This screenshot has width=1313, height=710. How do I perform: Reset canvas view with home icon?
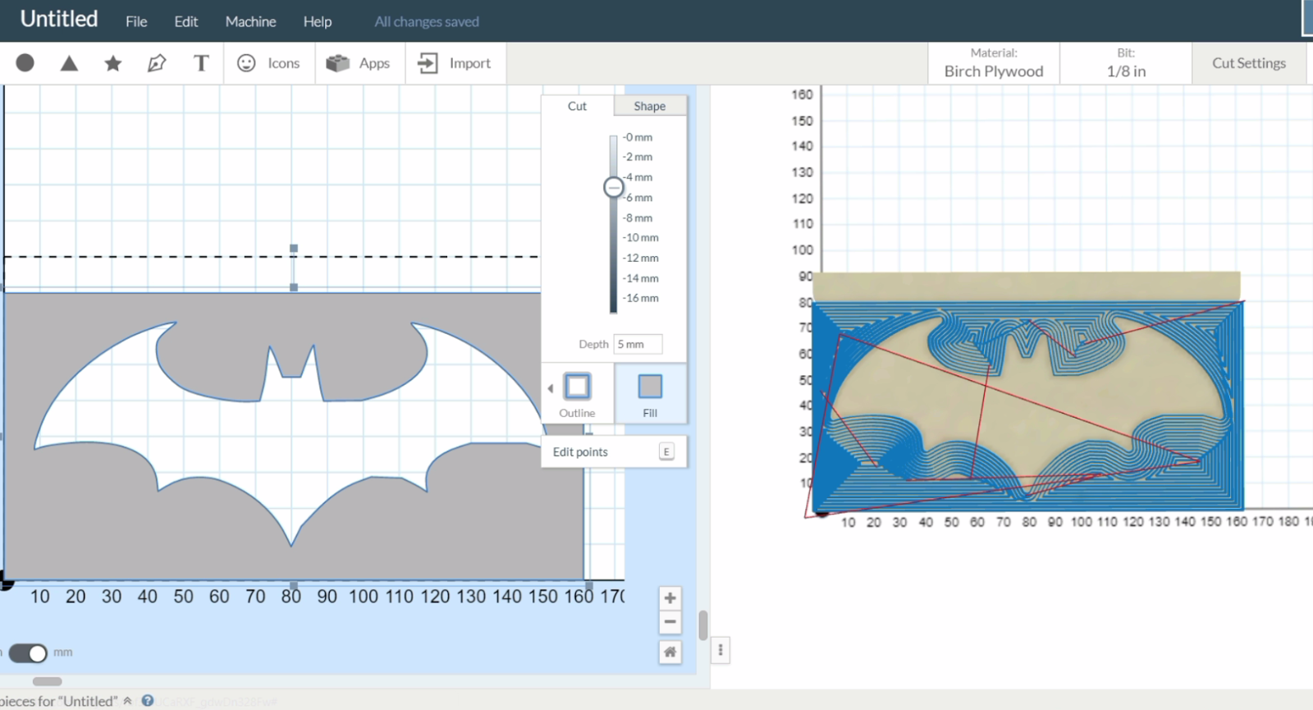[670, 652]
